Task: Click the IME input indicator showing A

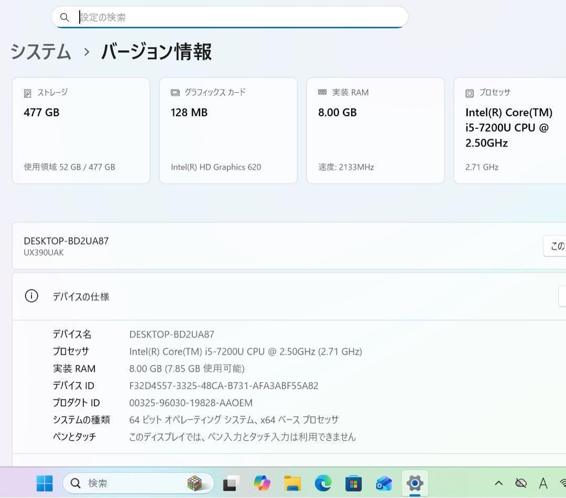Action: pyautogui.click(x=543, y=483)
